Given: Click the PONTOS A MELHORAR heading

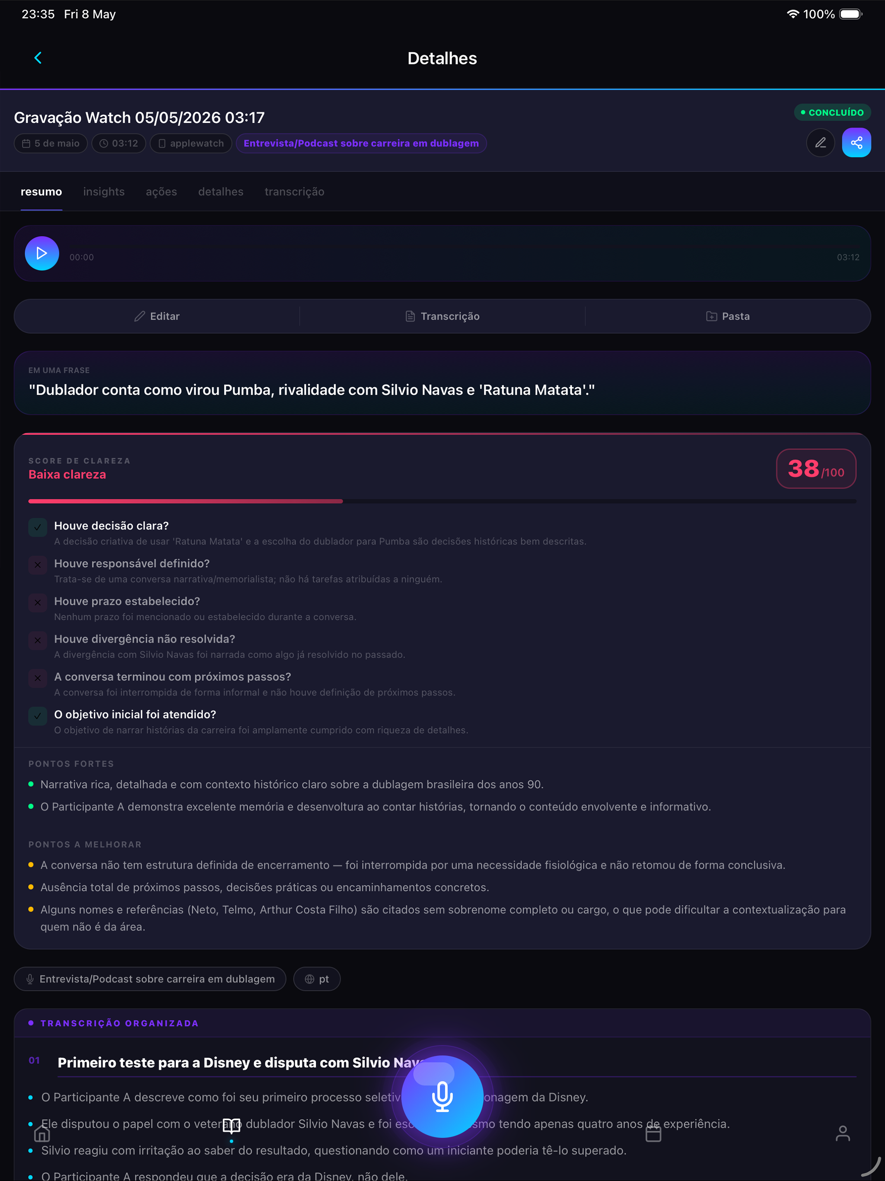Looking at the screenshot, I should coord(85,844).
